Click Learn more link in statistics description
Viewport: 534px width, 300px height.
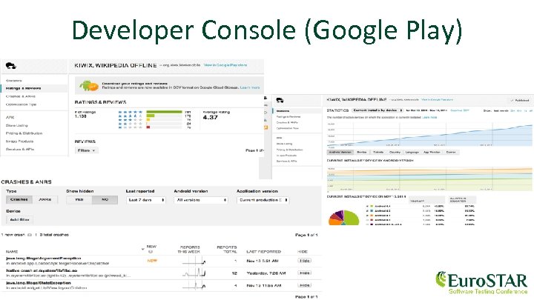click(429, 117)
